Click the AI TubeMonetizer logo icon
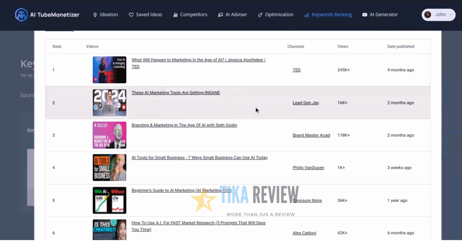The image size is (462, 241). point(21,15)
